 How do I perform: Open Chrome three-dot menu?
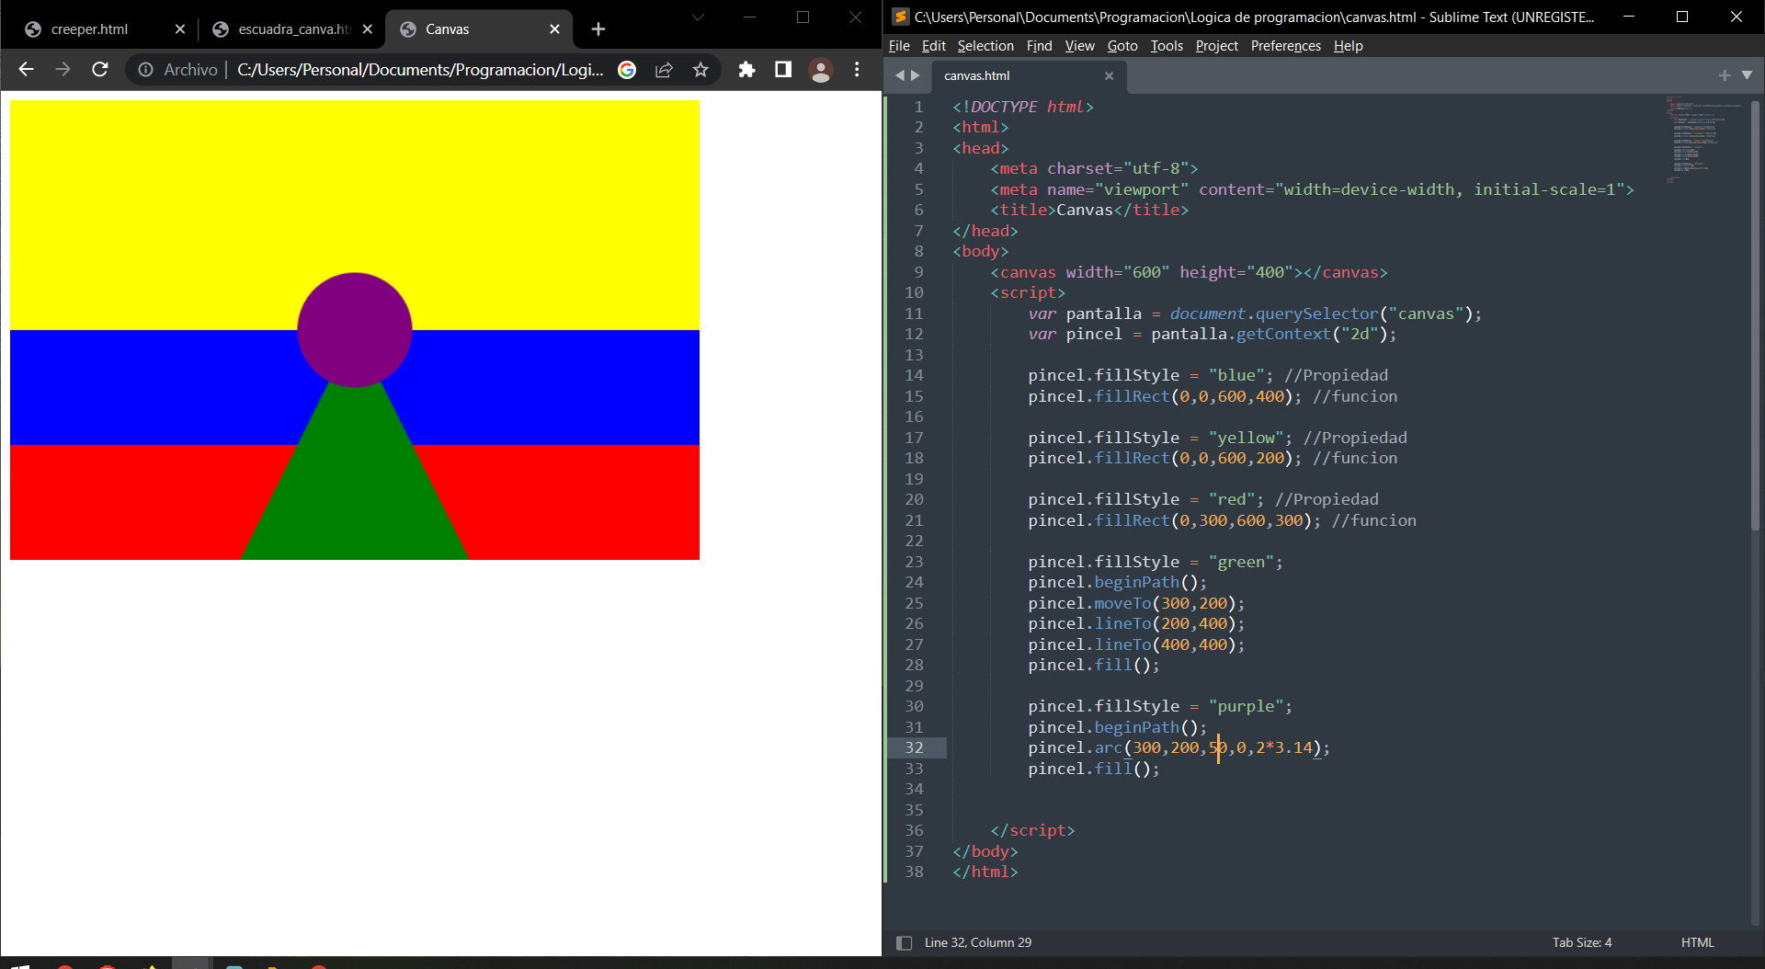click(857, 70)
